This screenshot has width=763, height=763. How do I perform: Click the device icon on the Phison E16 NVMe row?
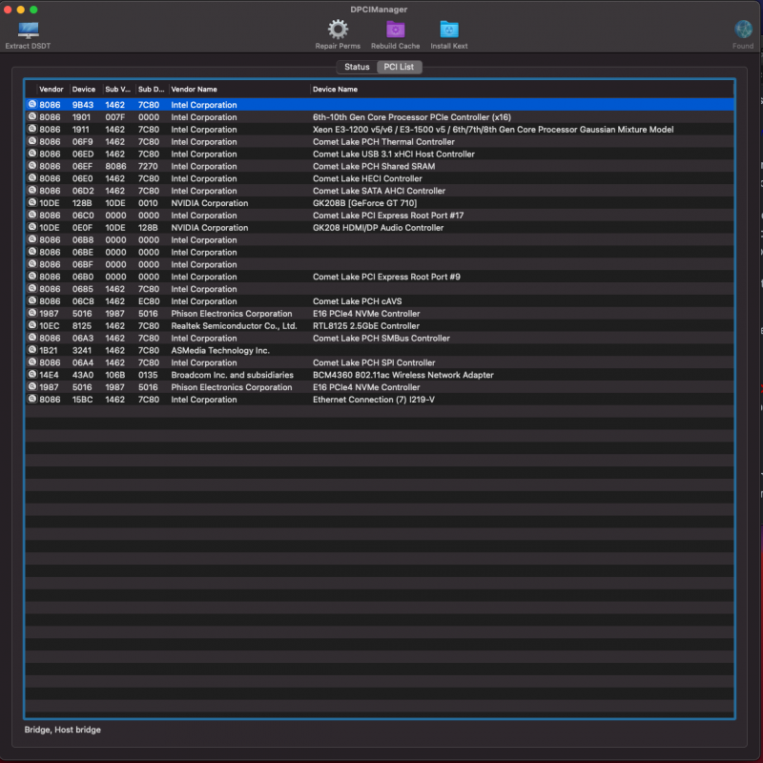(33, 313)
